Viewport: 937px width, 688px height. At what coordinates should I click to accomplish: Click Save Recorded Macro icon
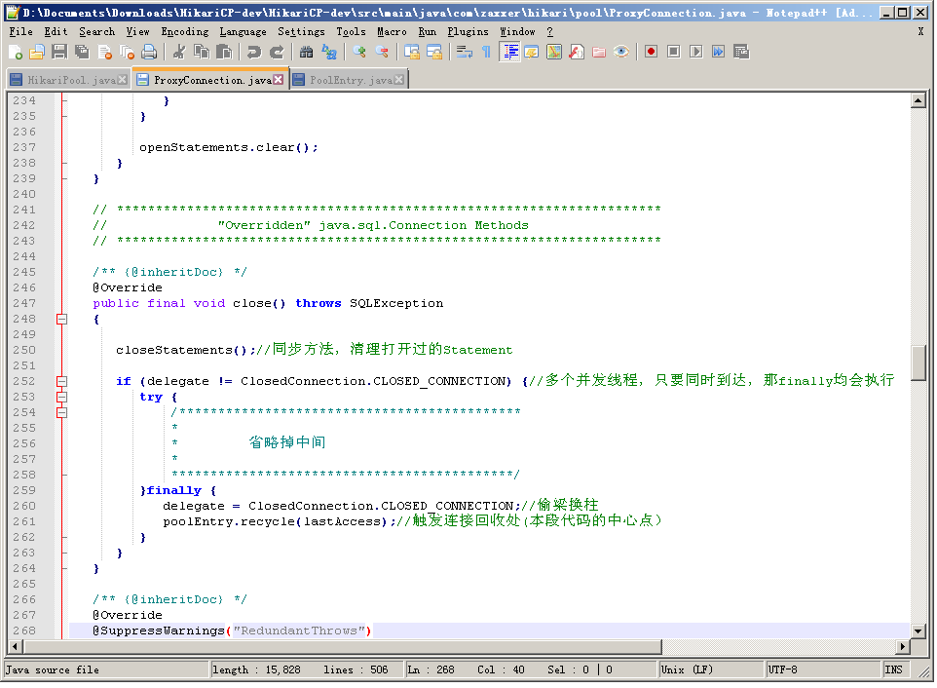[x=741, y=53]
